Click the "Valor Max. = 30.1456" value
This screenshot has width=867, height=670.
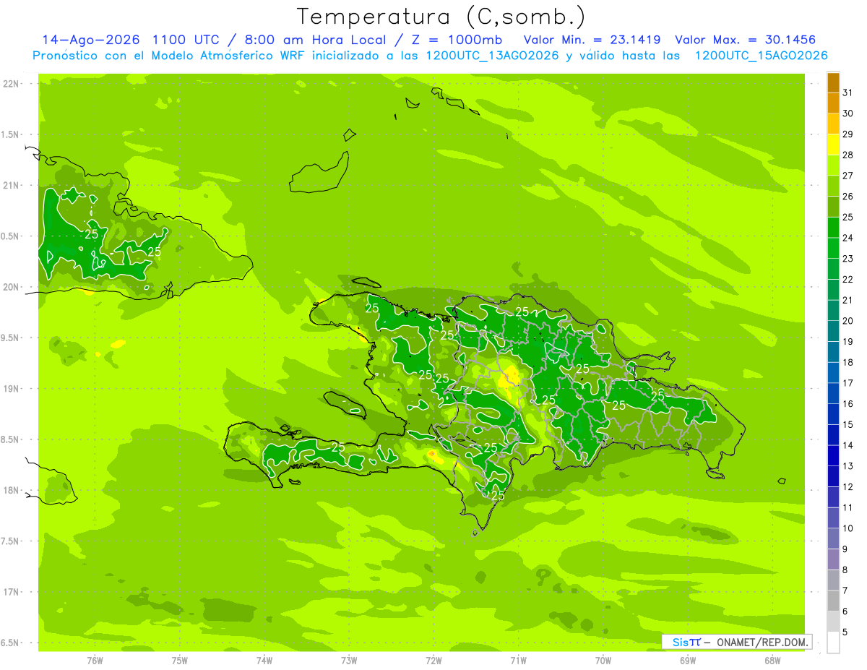[x=745, y=40]
